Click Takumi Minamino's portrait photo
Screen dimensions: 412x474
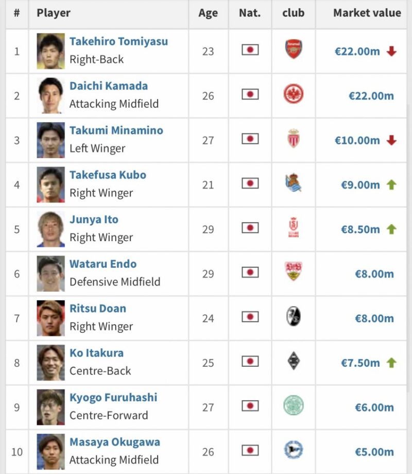pyautogui.click(x=51, y=140)
